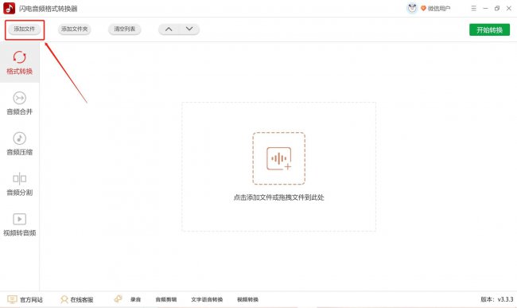This screenshot has height=308, width=517.
Task: Click the 微信用户 account name
Action: (439, 9)
